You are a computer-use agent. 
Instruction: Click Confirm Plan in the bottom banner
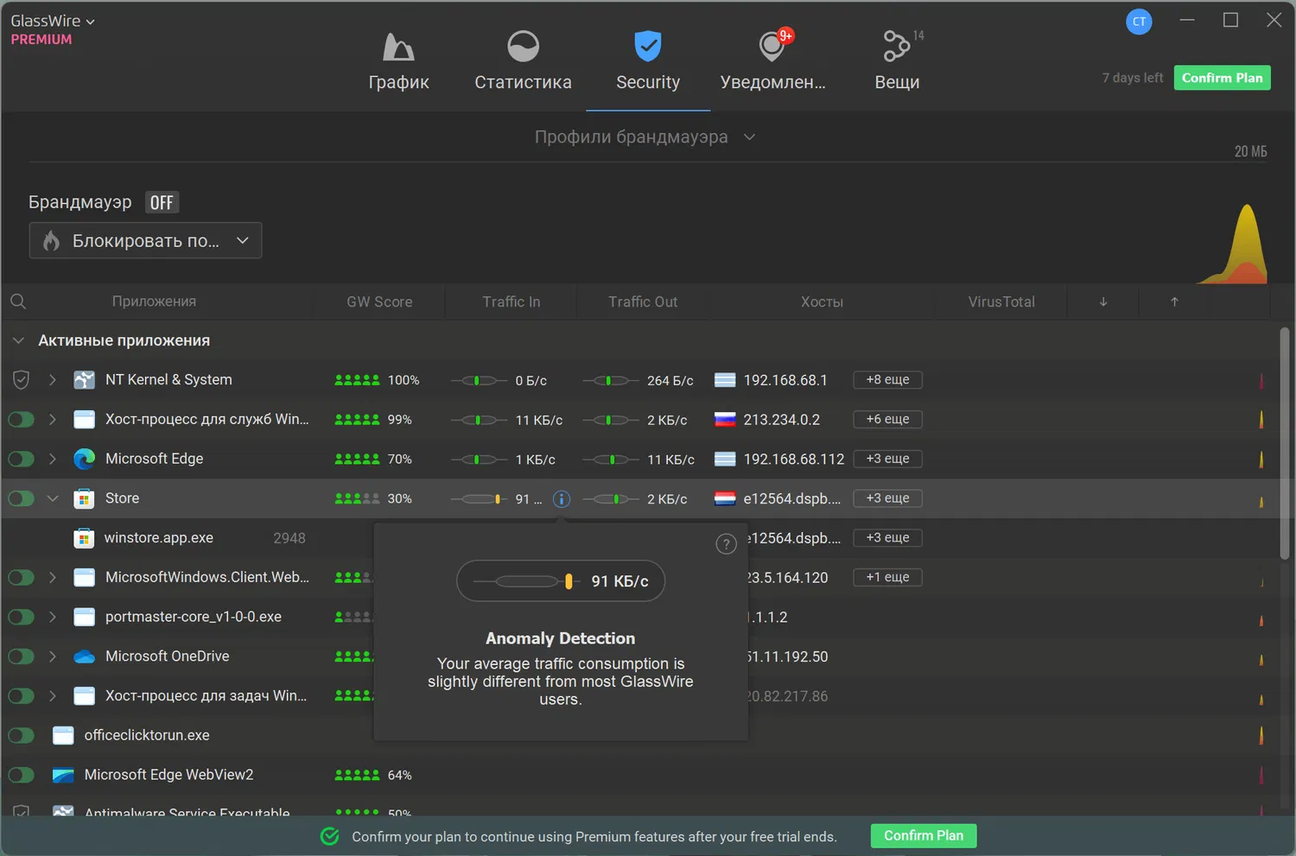(x=924, y=835)
